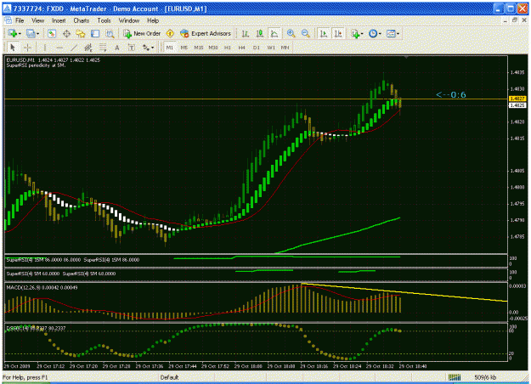The width and height of the screenshot is (531, 384).
Task: Select the Crosshair tool
Action: pyautogui.click(x=27, y=48)
